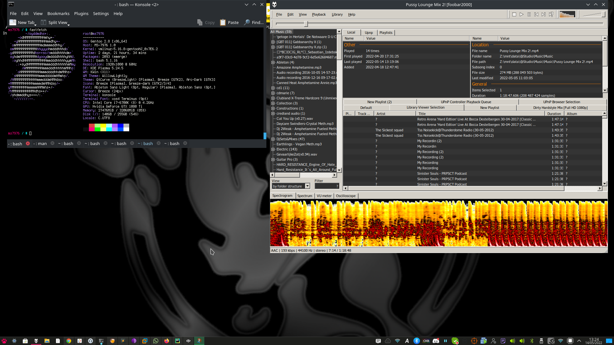Select the New Playlist (2) playlist tab
Image resolution: width=614 pixels, height=345 pixels.
pyautogui.click(x=379, y=102)
